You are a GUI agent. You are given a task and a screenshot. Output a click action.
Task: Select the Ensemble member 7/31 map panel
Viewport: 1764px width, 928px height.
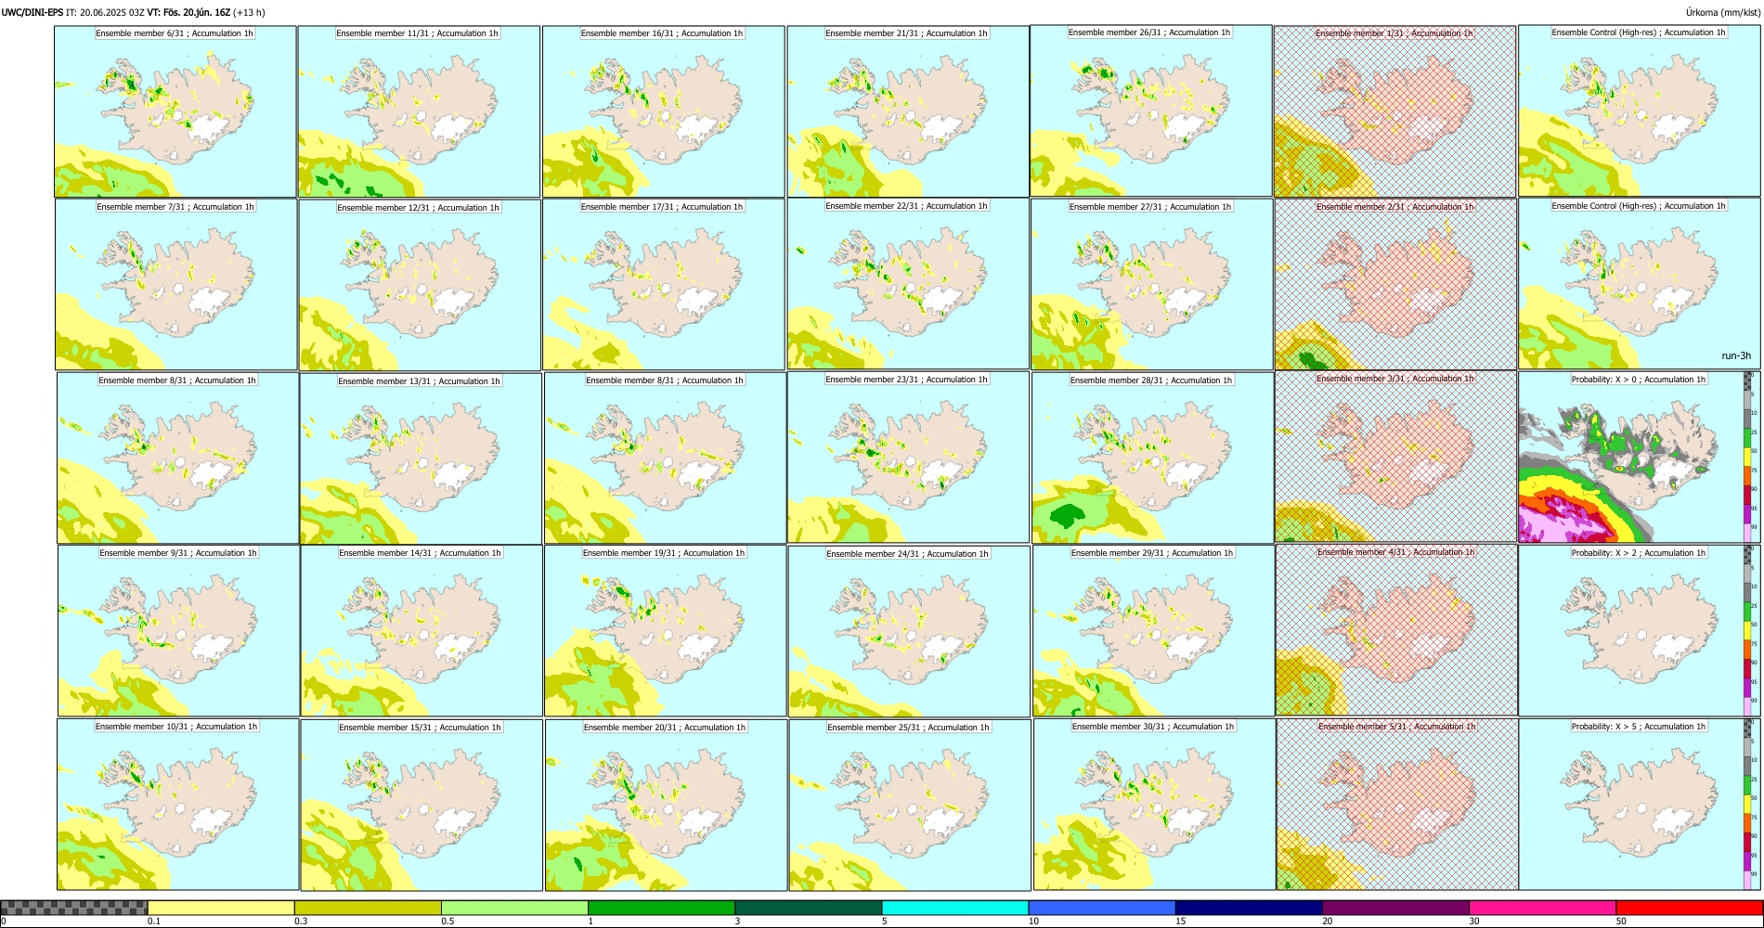pyautogui.click(x=176, y=285)
